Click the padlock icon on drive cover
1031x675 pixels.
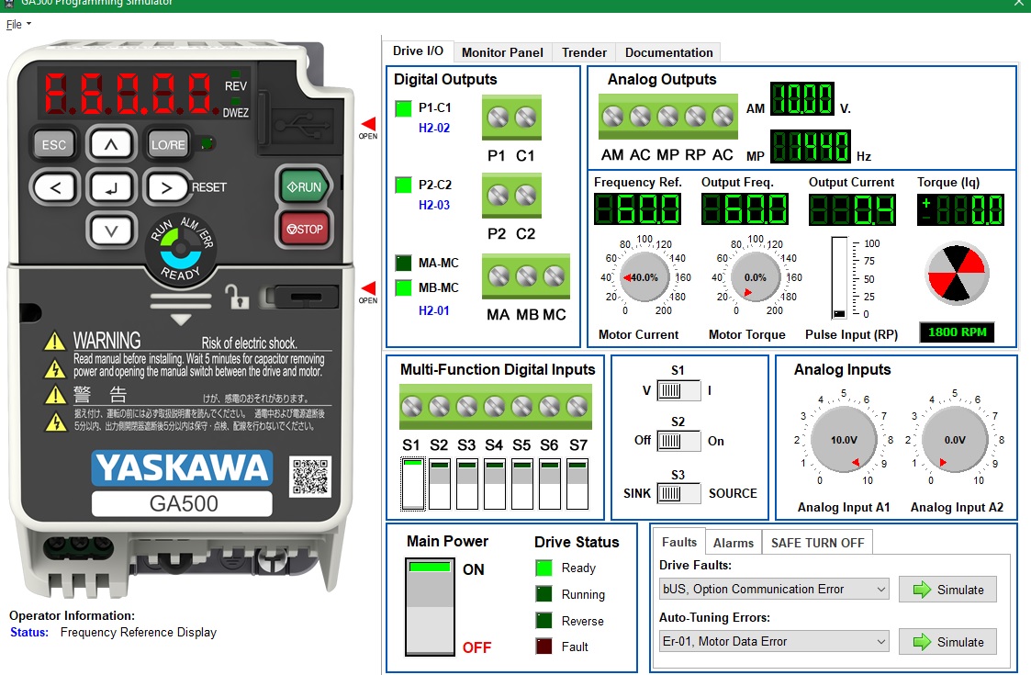coord(237,297)
